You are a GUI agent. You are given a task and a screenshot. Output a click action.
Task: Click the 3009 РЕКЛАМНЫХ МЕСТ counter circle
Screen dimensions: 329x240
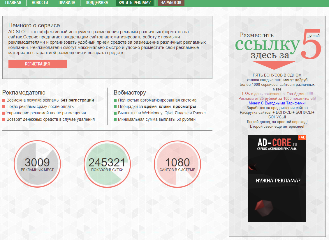coord(37,164)
